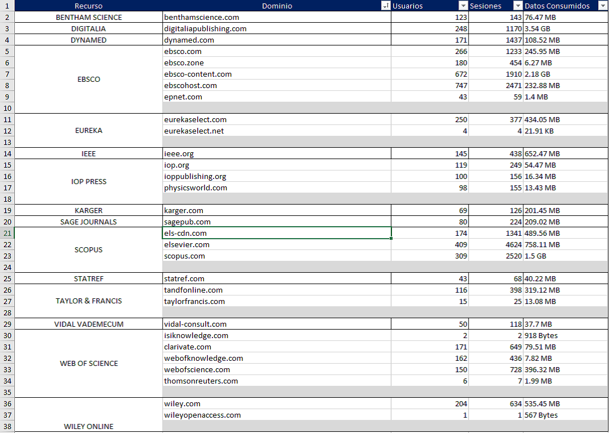
Task: Select row header 21
Action: coord(7,233)
